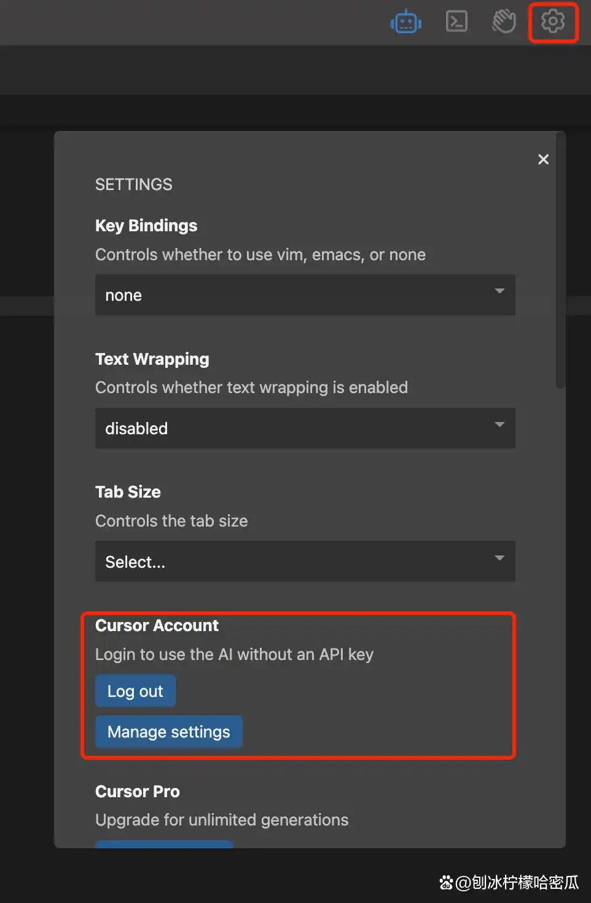Expand the Key Bindings dropdown set to none

tap(305, 295)
